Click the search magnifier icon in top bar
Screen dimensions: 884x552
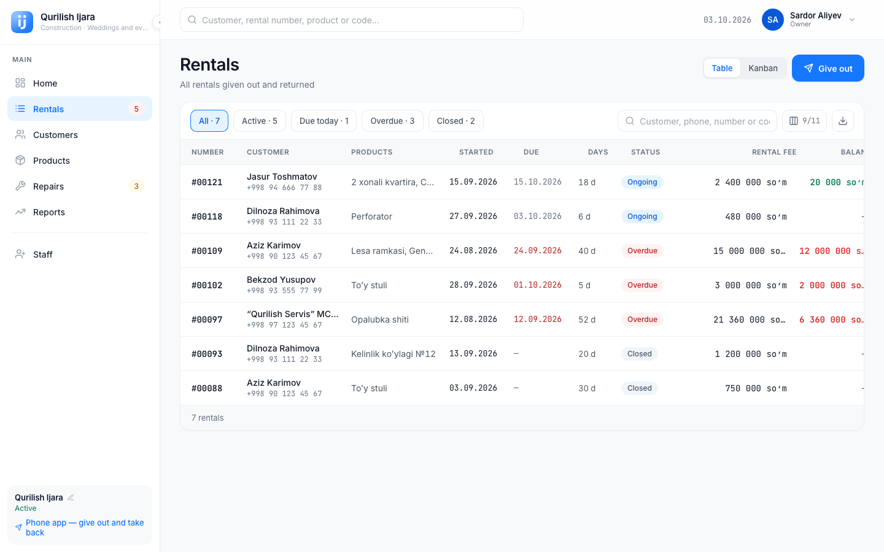[192, 20]
